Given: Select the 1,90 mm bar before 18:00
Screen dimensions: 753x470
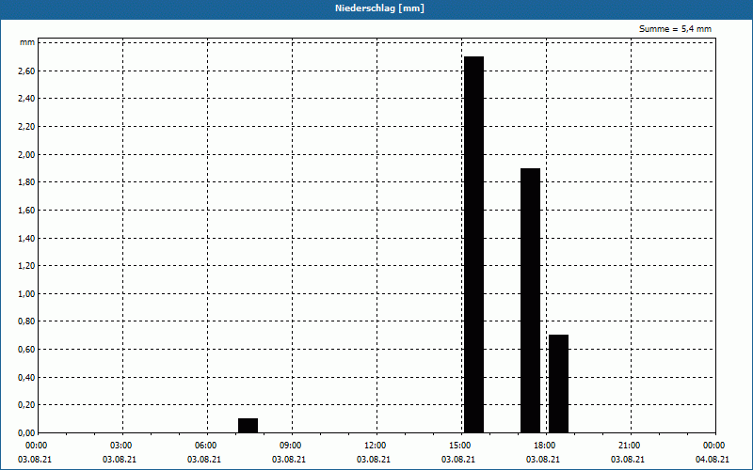Looking at the screenshot, I should click(530, 300).
